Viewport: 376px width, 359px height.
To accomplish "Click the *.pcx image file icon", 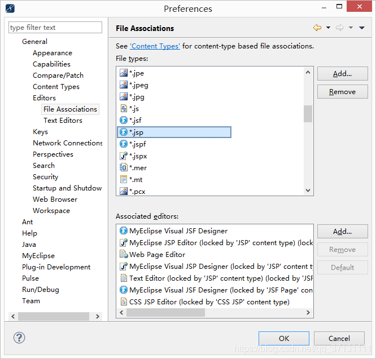I will [124, 191].
